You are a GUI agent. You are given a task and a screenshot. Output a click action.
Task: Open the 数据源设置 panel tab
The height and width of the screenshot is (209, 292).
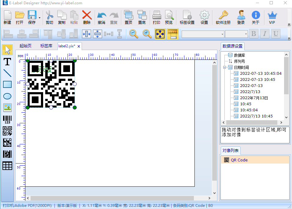coord(233,46)
